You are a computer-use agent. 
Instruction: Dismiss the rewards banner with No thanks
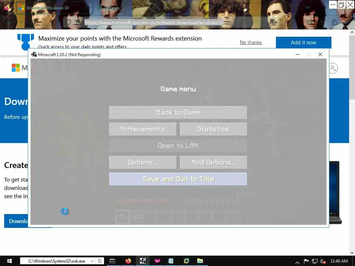251,42
